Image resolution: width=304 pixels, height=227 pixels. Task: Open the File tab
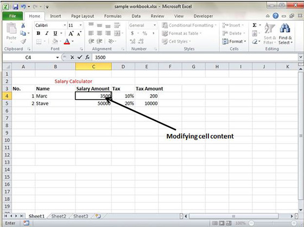click(12, 16)
